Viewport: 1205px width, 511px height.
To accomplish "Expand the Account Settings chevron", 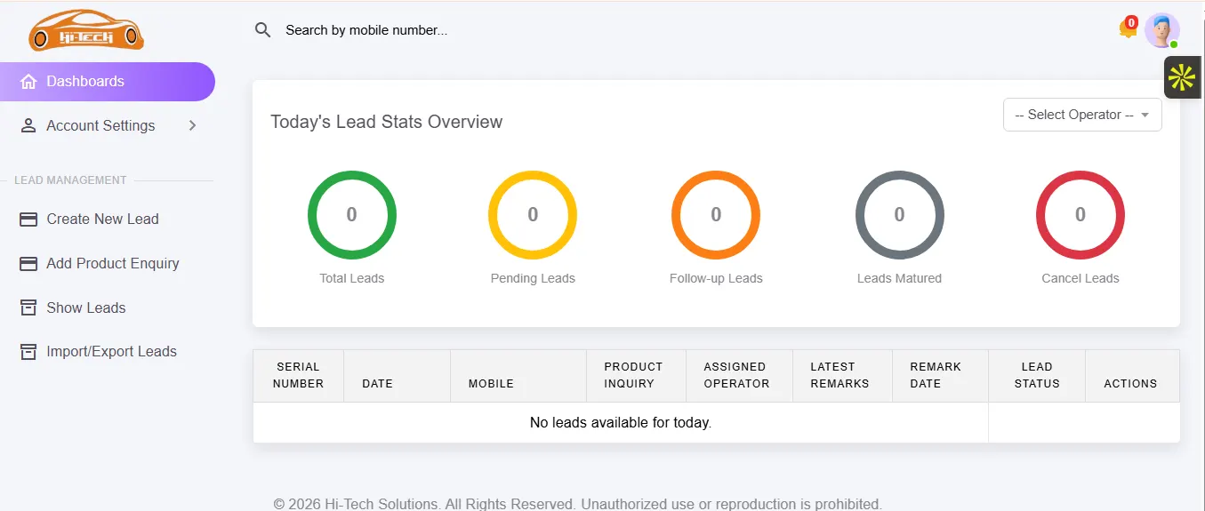I will pyautogui.click(x=192, y=126).
